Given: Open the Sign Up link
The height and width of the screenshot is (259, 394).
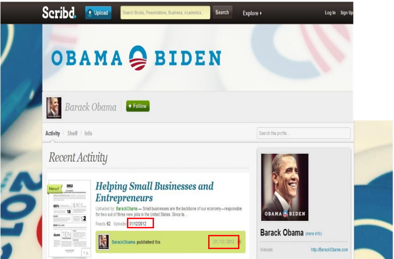Looking at the screenshot, I should click(347, 13).
